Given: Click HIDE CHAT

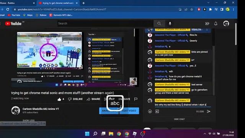Looking at the screenshot, I should [179, 119].
